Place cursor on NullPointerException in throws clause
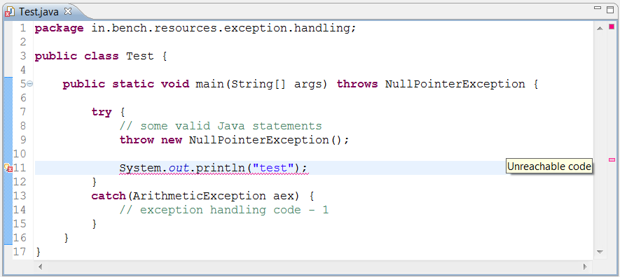 455,84
